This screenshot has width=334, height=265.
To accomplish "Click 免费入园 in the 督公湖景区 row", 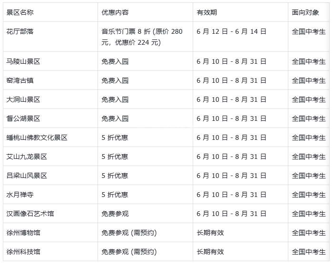I will coord(115,118).
